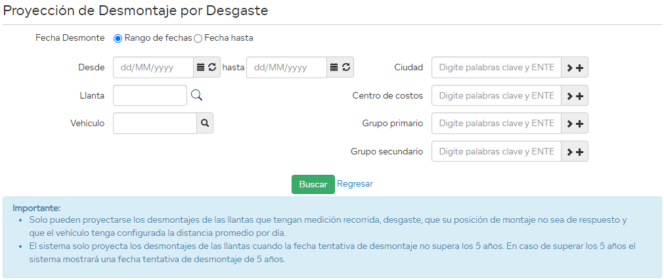Click the Ciudad keyword field
This screenshot has width=664, height=280.
[x=496, y=67]
